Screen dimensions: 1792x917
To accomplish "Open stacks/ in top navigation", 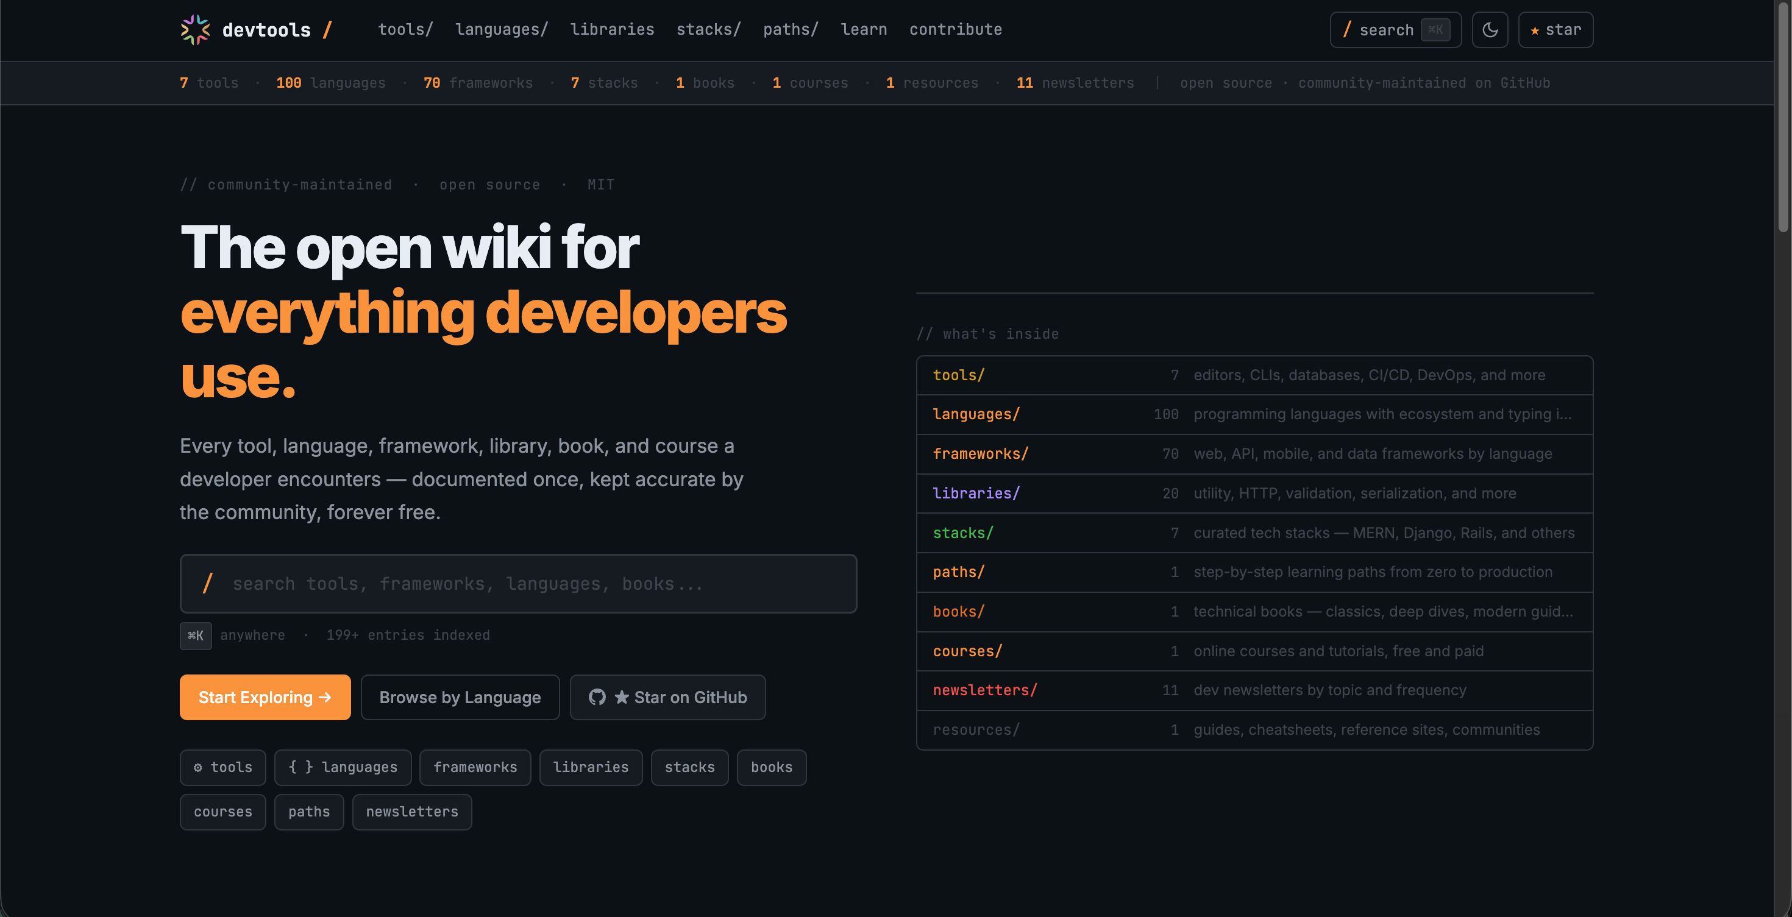I will click(709, 29).
